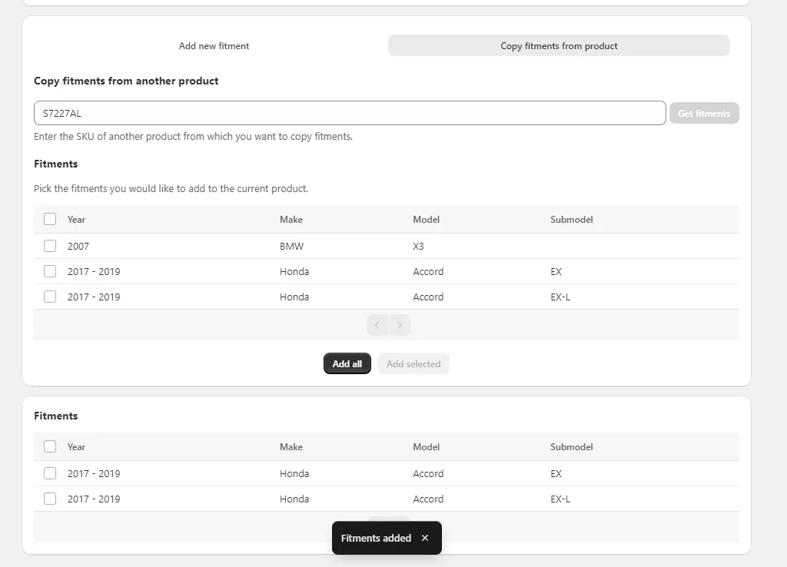Tick the Honda Accord EX checkbox in copy list
Screen dimensions: 787x567
pos(50,271)
